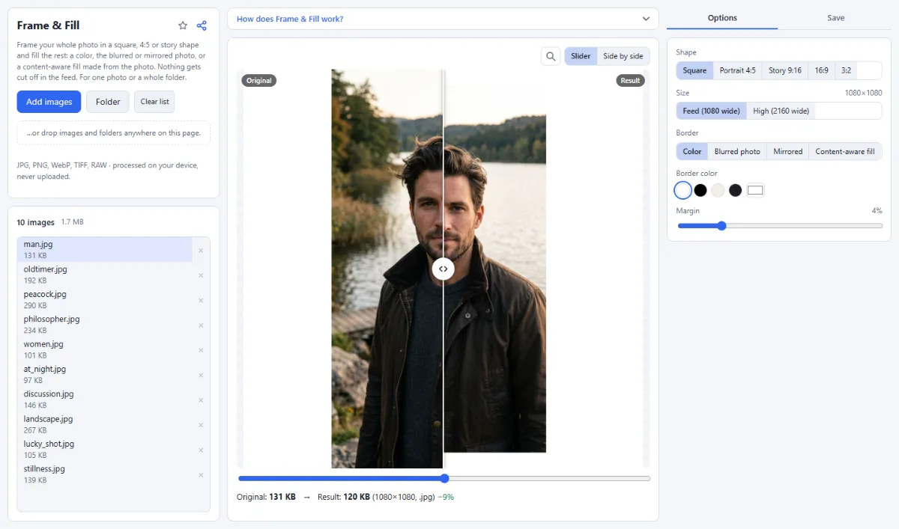Select Slider compare view
The width and height of the screenshot is (899, 529).
point(581,56)
